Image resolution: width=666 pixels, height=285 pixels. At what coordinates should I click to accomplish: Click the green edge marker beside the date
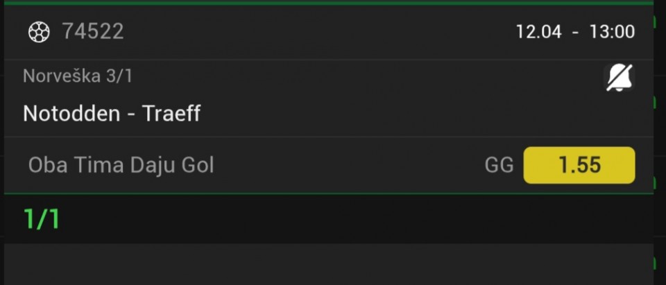point(655,21)
